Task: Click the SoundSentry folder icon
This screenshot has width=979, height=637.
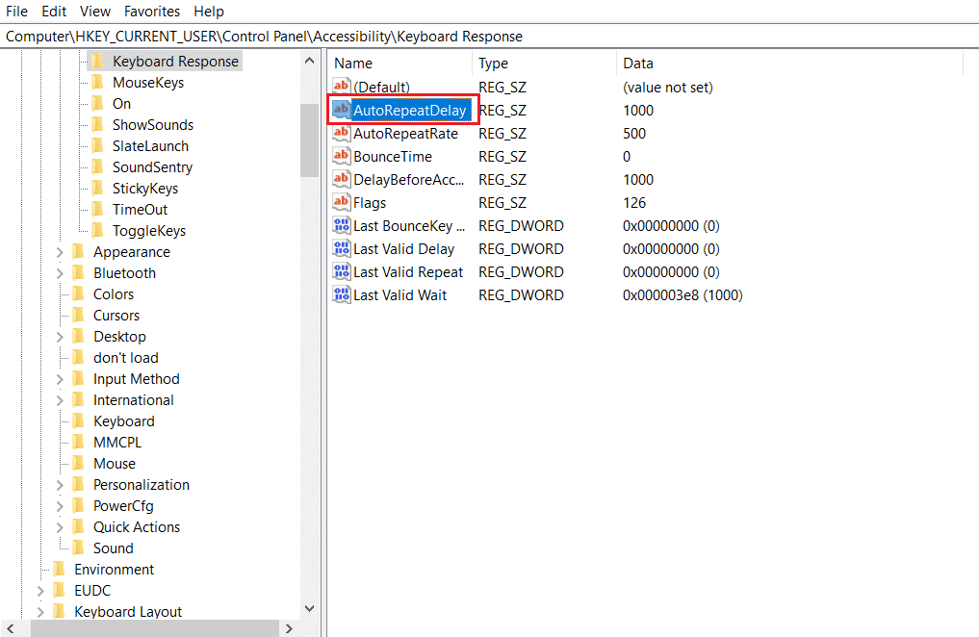Action: tap(97, 166)
